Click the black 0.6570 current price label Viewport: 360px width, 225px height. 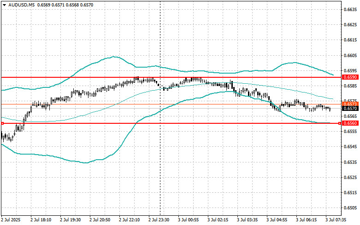350,108
